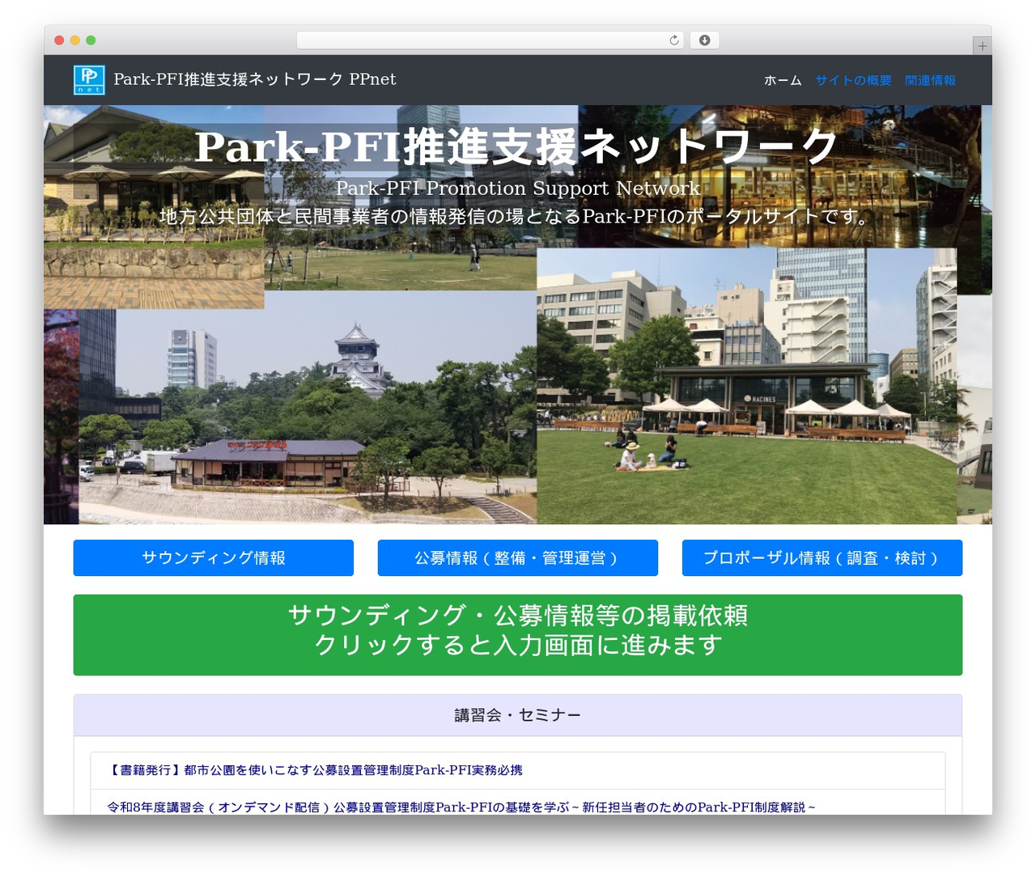Open the サイトの概要 navigation item
Image resolution: width=1036 pixels, height=877 pixels.
coord(853,80)
